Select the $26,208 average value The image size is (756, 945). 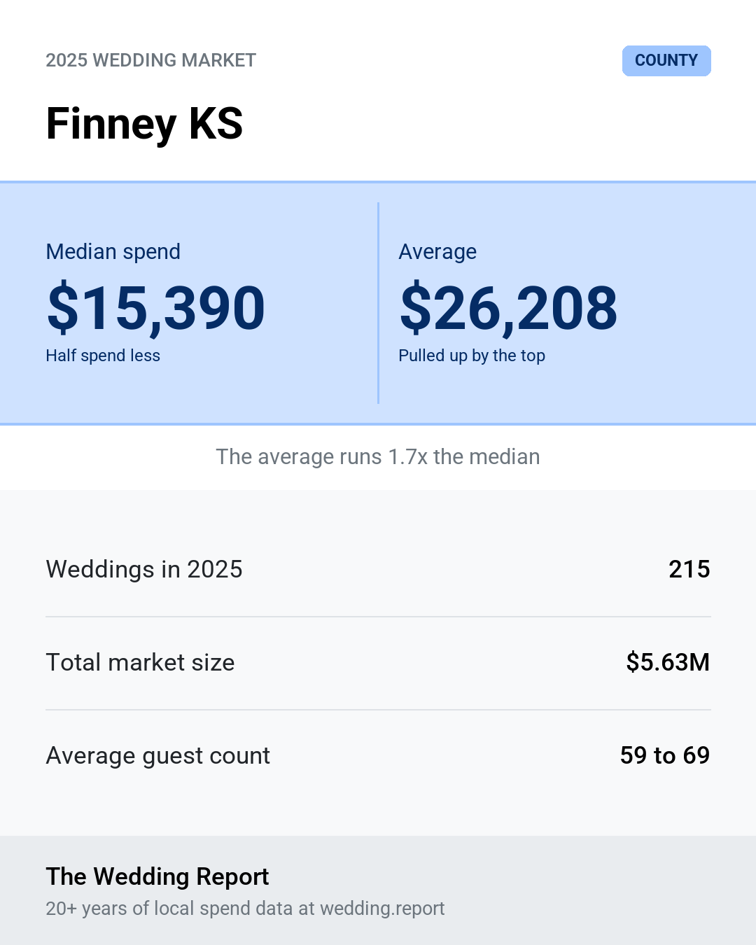tap(508, 307)
